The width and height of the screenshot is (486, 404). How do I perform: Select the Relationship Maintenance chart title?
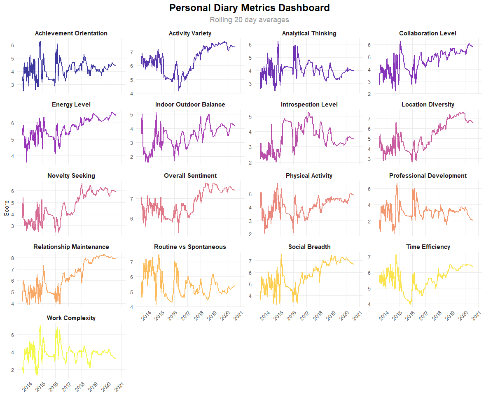tap(71, 247)
